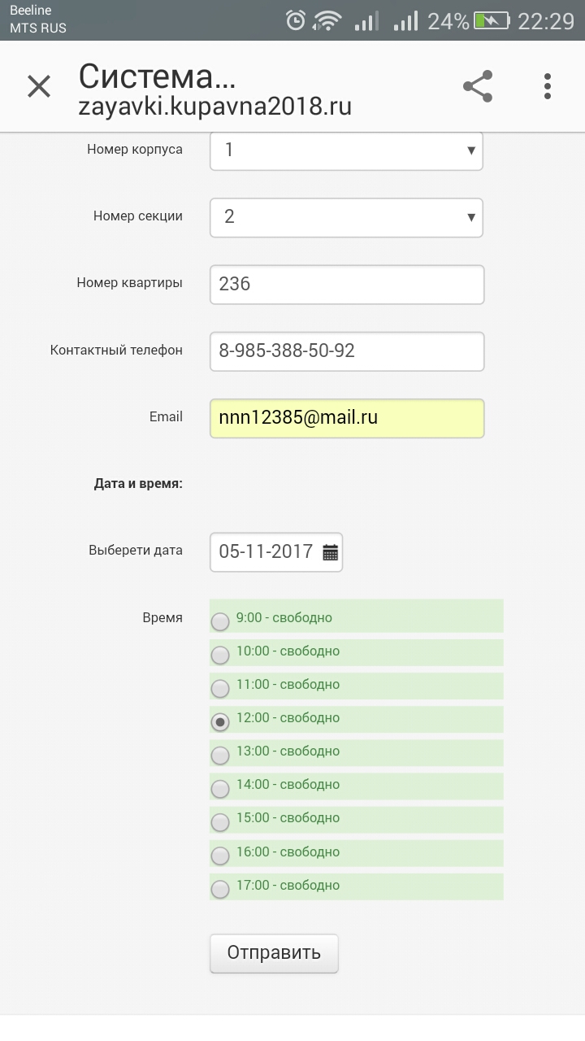Tap the Wi-Fi status bar icon
Viewport: 585px width, 1041px height.
[x=327, y=20]
